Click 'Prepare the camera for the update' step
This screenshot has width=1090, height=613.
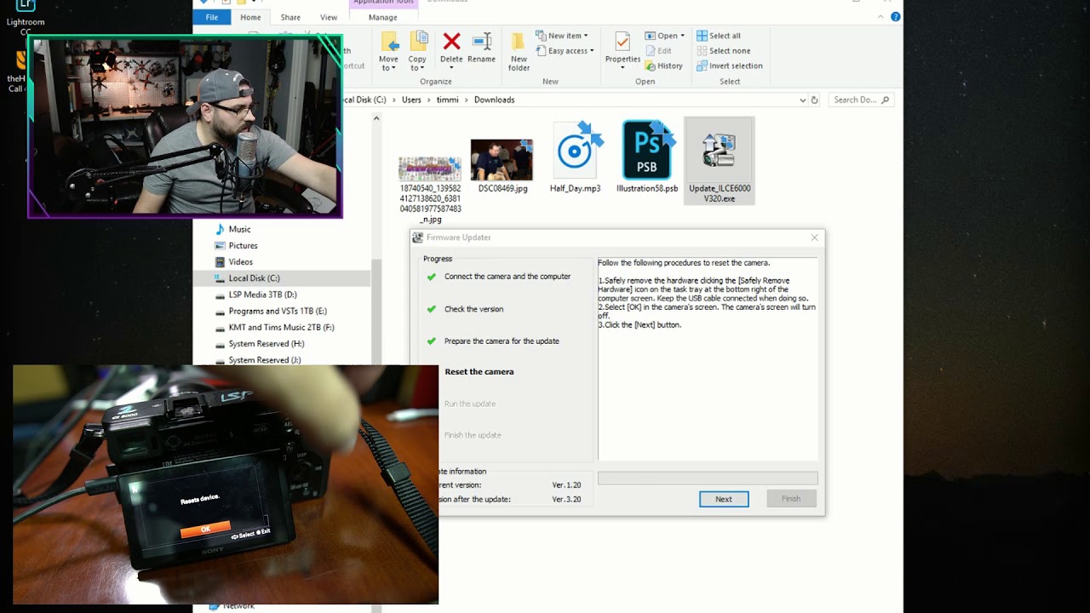pyautogui.click(x=502, y=341)
